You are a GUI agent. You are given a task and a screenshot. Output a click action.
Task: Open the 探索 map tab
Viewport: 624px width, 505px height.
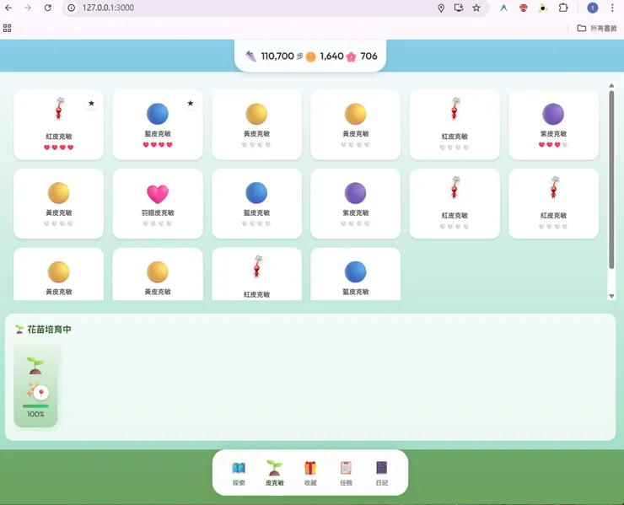tap(239, 473)
